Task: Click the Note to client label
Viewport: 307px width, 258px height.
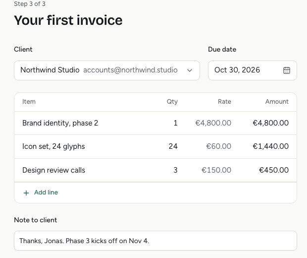Action: click(36, 220)
